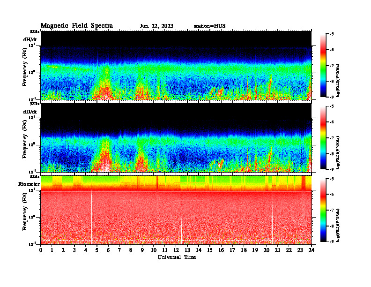This screenshot has height=287, width=371.
Task: Select the date "Jun. 22, 2023" in header
Action: [x=156, y=26]
